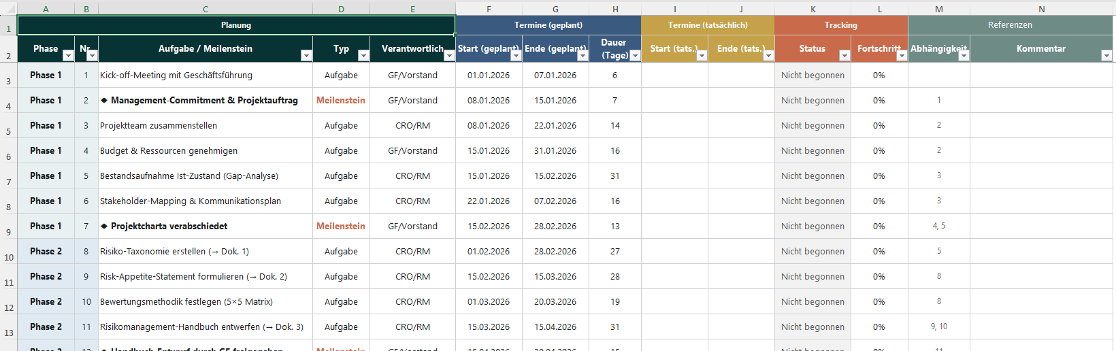Image resolution: width=1116 pixels, height=351 pixels.
Task: Click the empty Kommentar cell for Risiko-Taxonomie erstellen
Action: click(1041, 252)
